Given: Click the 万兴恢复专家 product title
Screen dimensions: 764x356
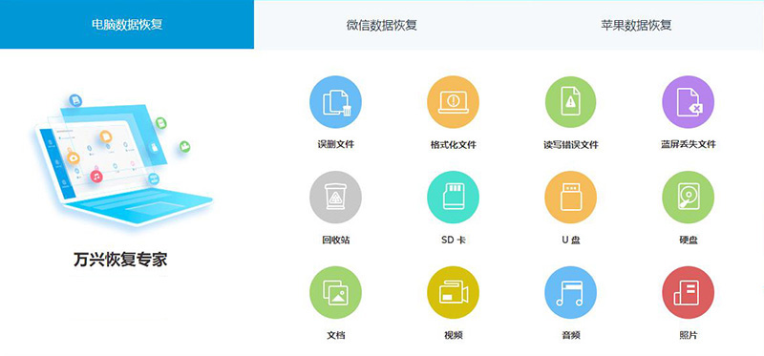Looking at the screenshot, I should coord(120,260).
